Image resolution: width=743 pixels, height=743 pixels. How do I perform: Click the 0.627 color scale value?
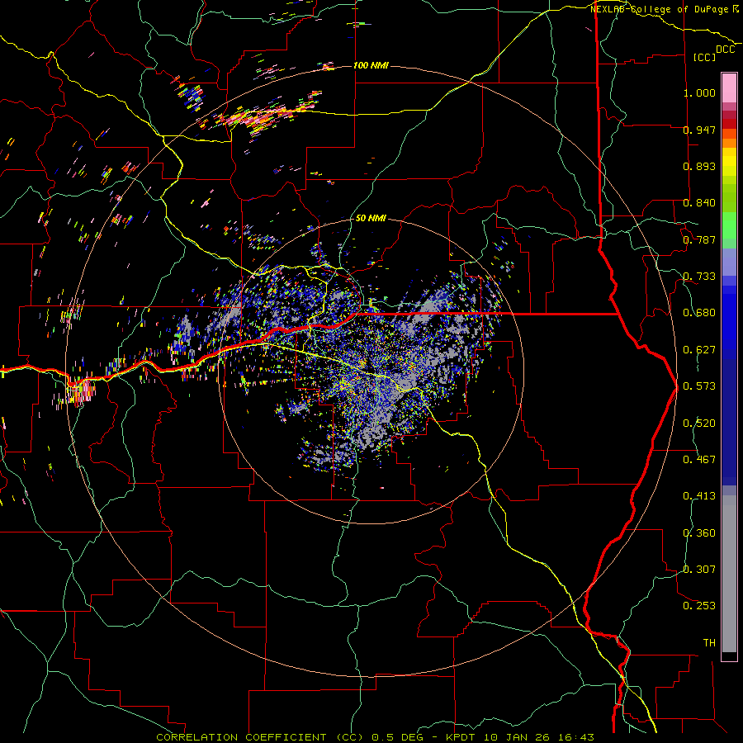[699, 350]
